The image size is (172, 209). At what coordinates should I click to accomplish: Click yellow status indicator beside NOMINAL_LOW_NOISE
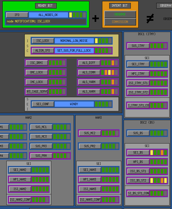pos(97,41)
